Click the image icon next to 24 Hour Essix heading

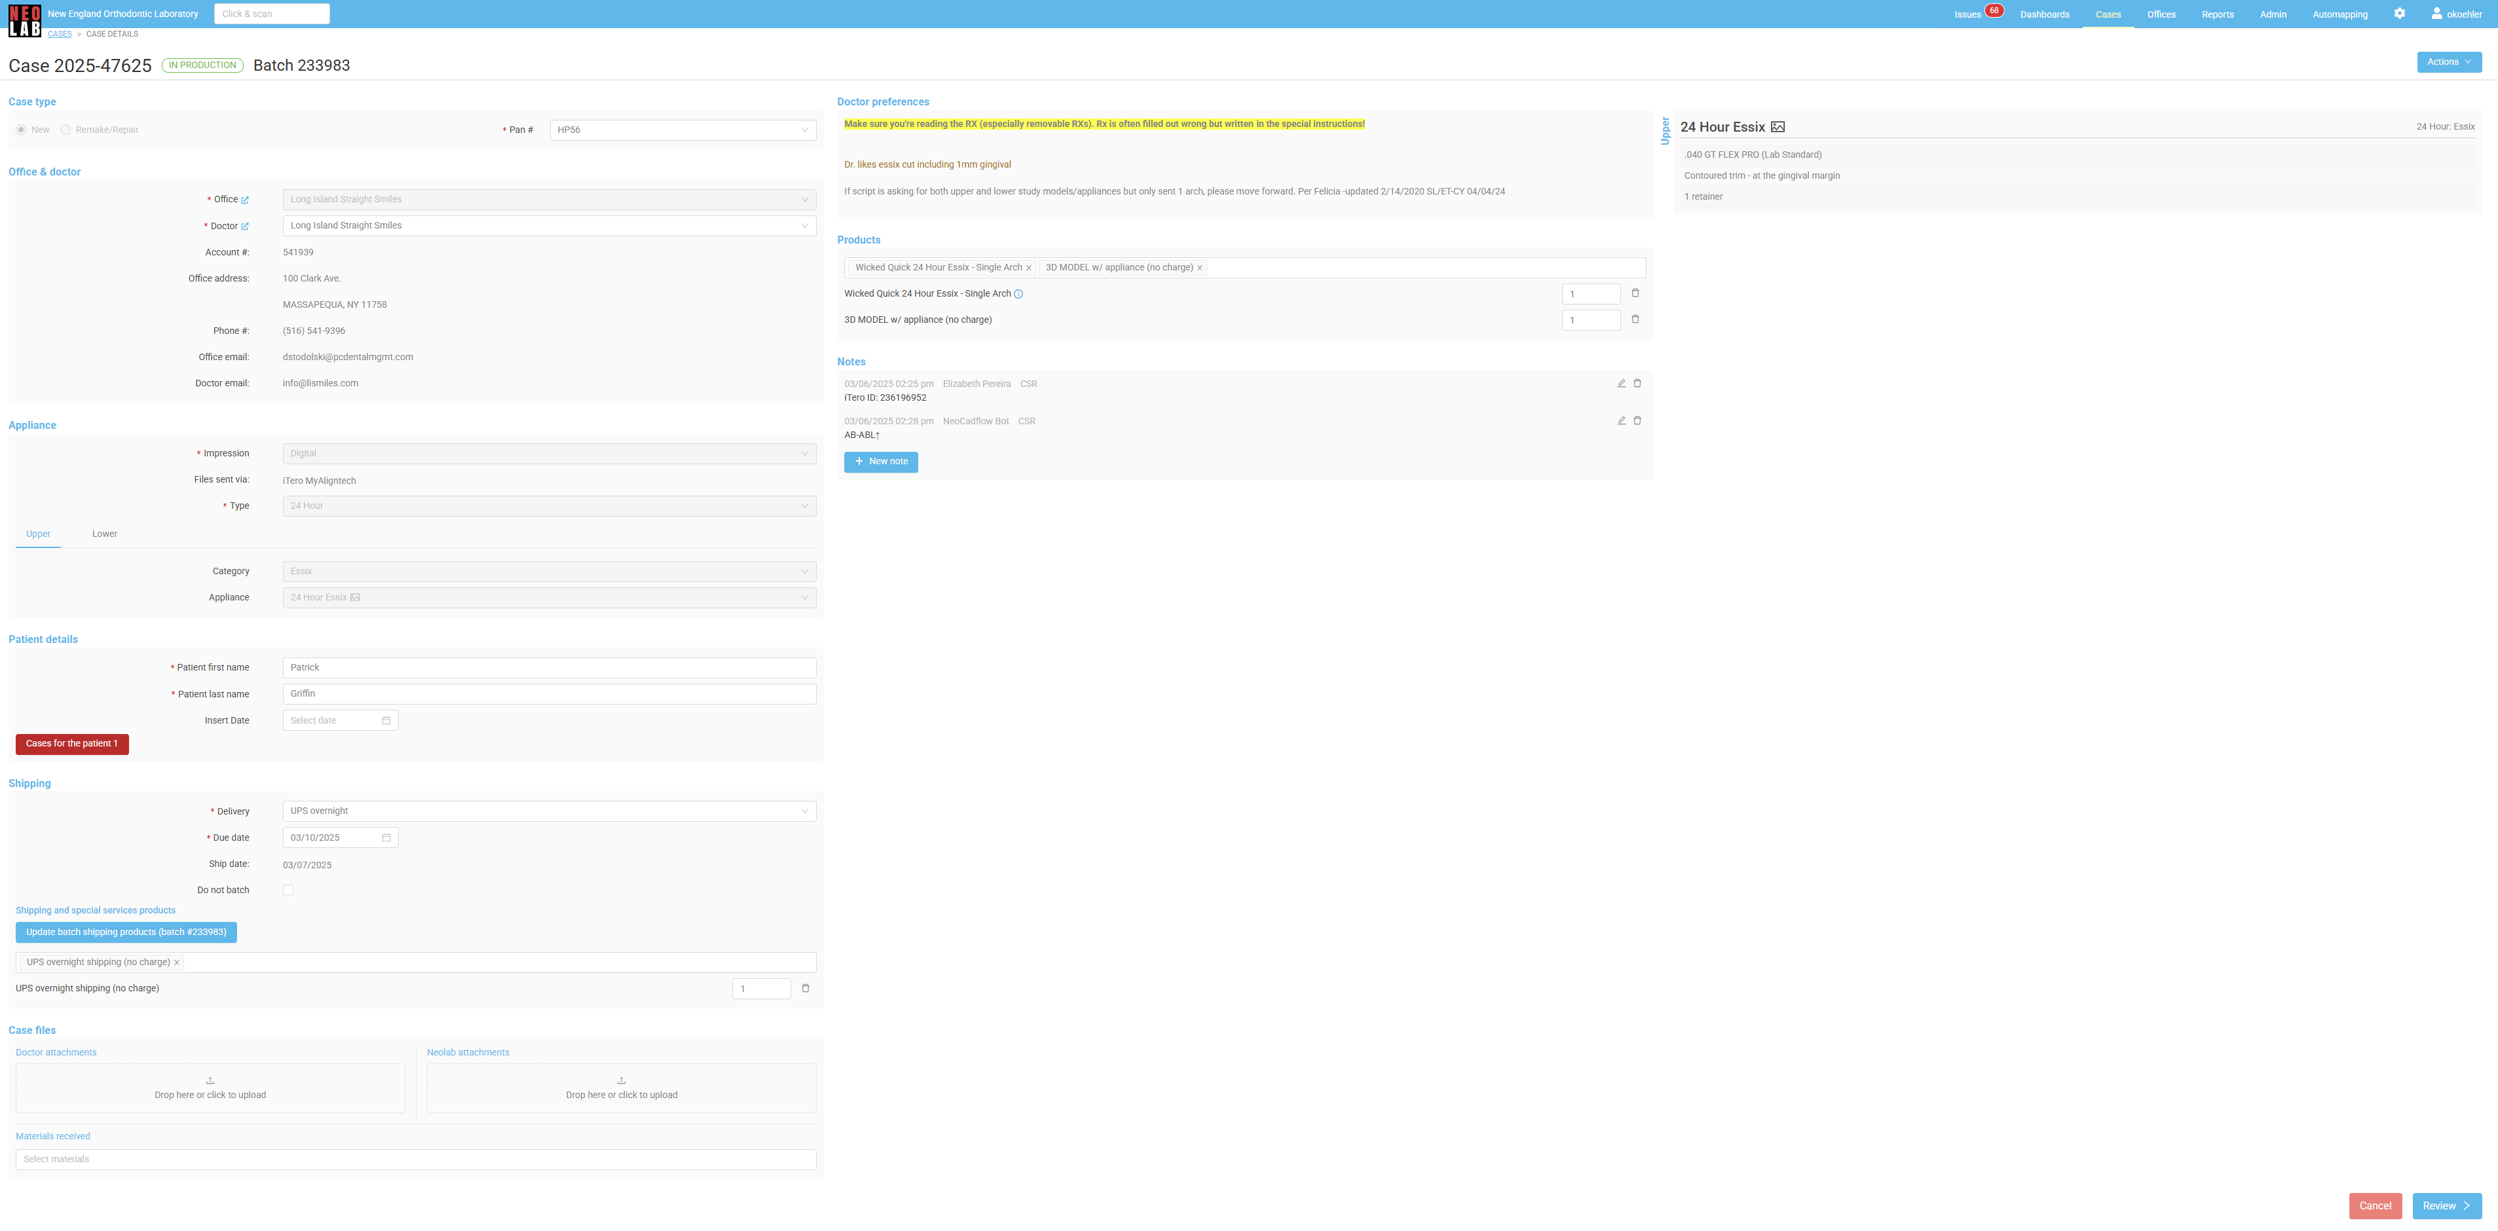tap(1778, 127)
